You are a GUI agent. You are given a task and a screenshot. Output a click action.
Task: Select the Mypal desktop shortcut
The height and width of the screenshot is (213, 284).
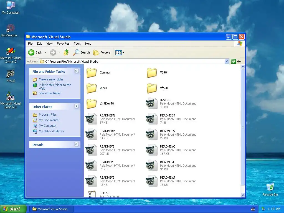pyautogui.click(x=11, y=76)
